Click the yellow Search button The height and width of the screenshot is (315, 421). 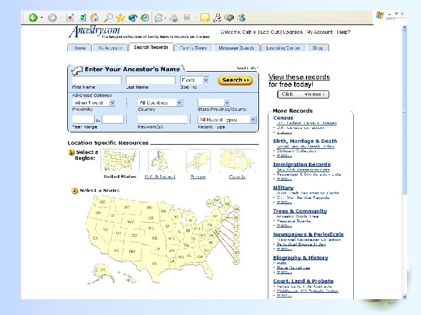[235, 80]
